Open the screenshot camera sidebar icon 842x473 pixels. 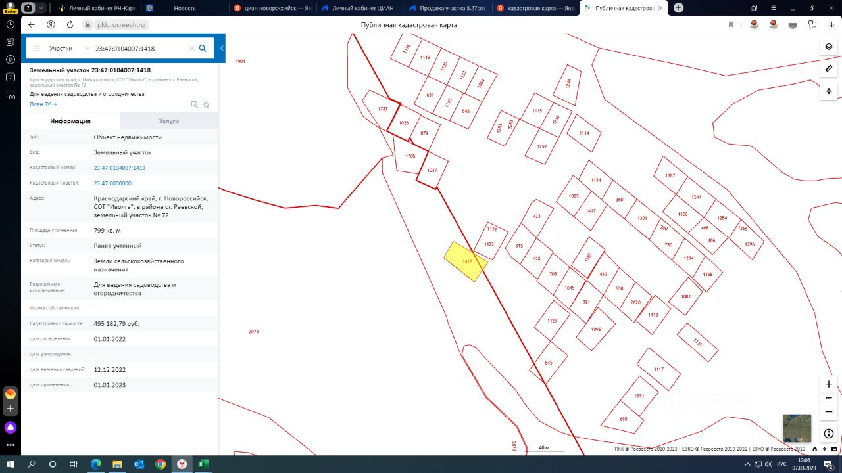[x=11, y=95]
